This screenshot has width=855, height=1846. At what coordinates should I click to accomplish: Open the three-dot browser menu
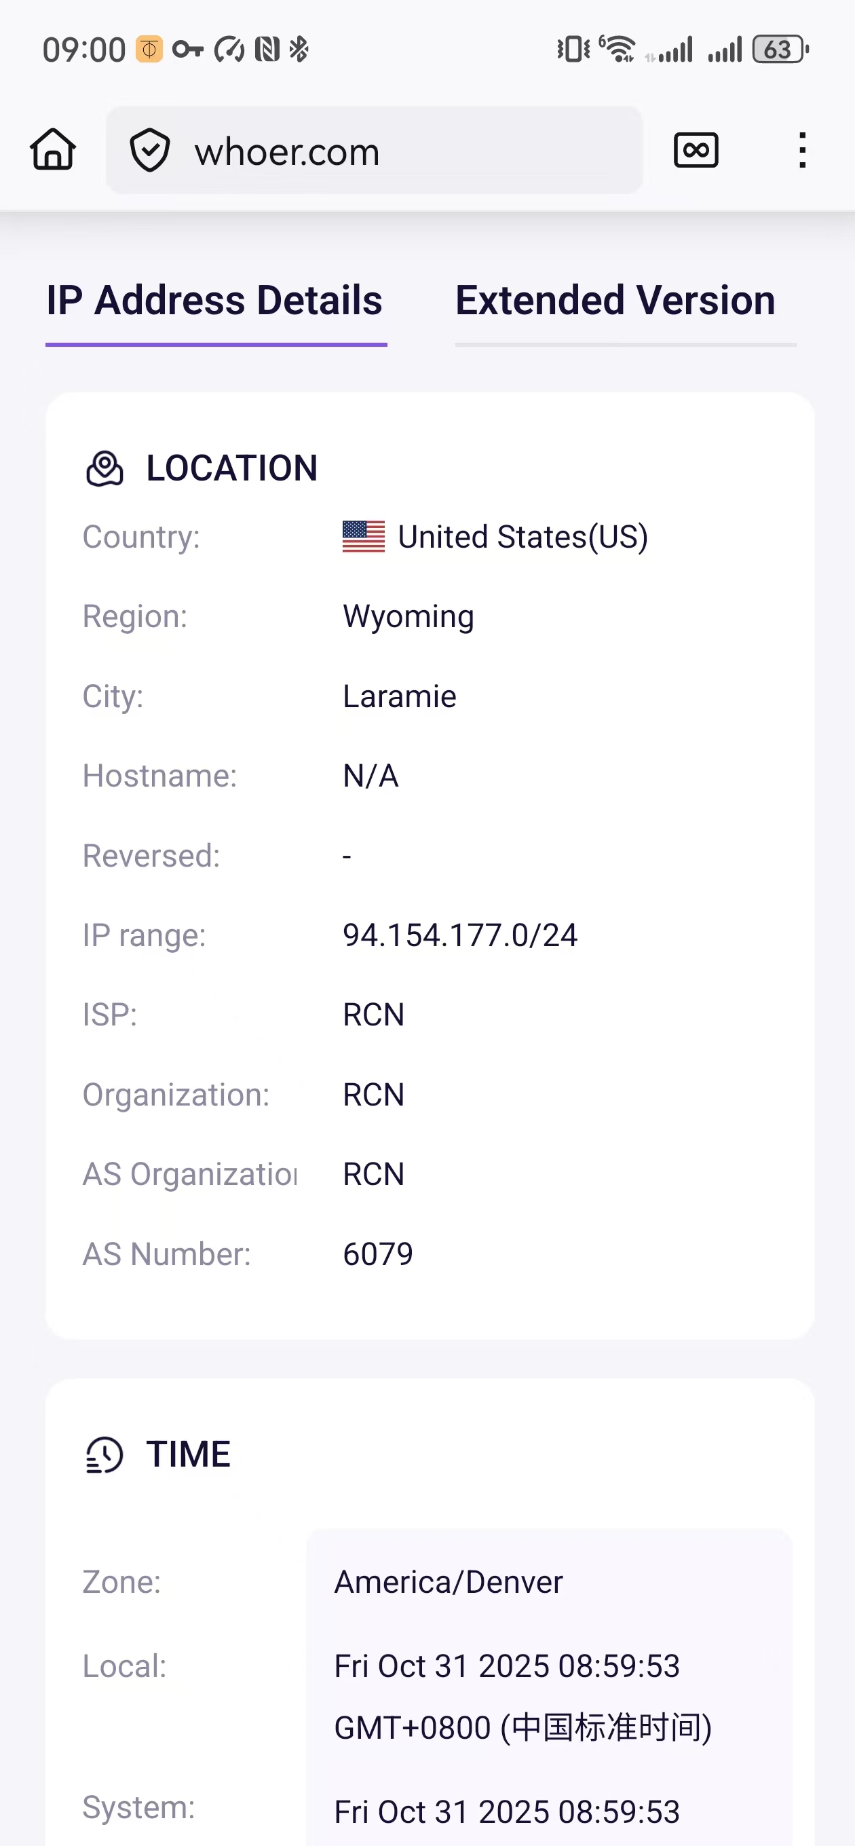pyautogui.click(x=802, y=151)
